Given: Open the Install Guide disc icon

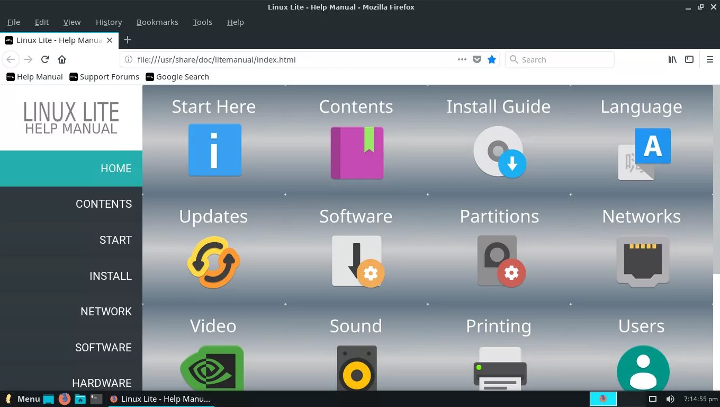Looking at the screenshot, I should pos(499,152).
